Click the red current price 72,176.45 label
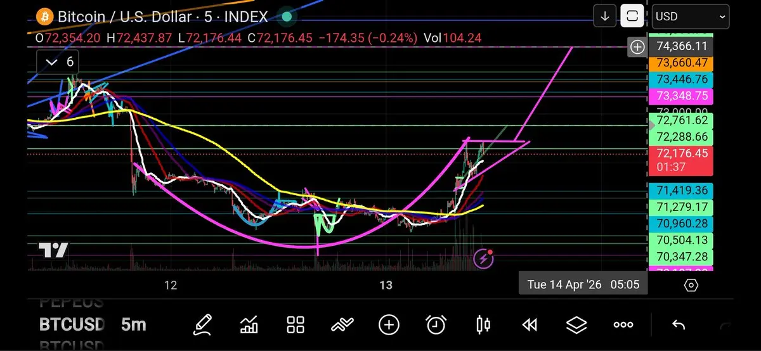 coord(682,160)
